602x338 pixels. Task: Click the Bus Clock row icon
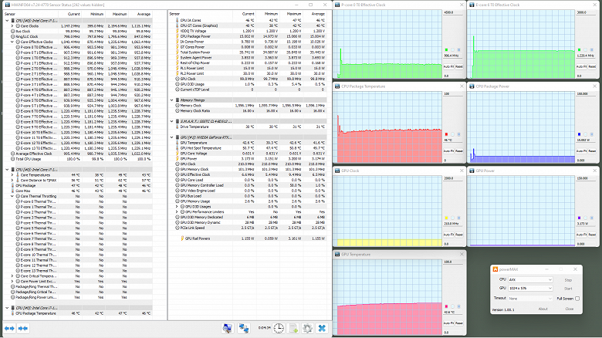tap(12, 31)
